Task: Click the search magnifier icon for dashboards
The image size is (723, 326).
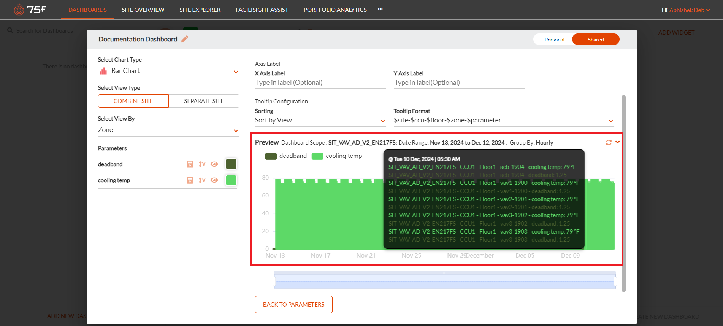Action: click(x=10, y=30)
